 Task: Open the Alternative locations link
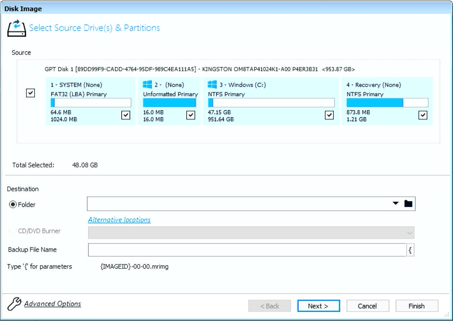pyautogui.click(x=119, y=220)
